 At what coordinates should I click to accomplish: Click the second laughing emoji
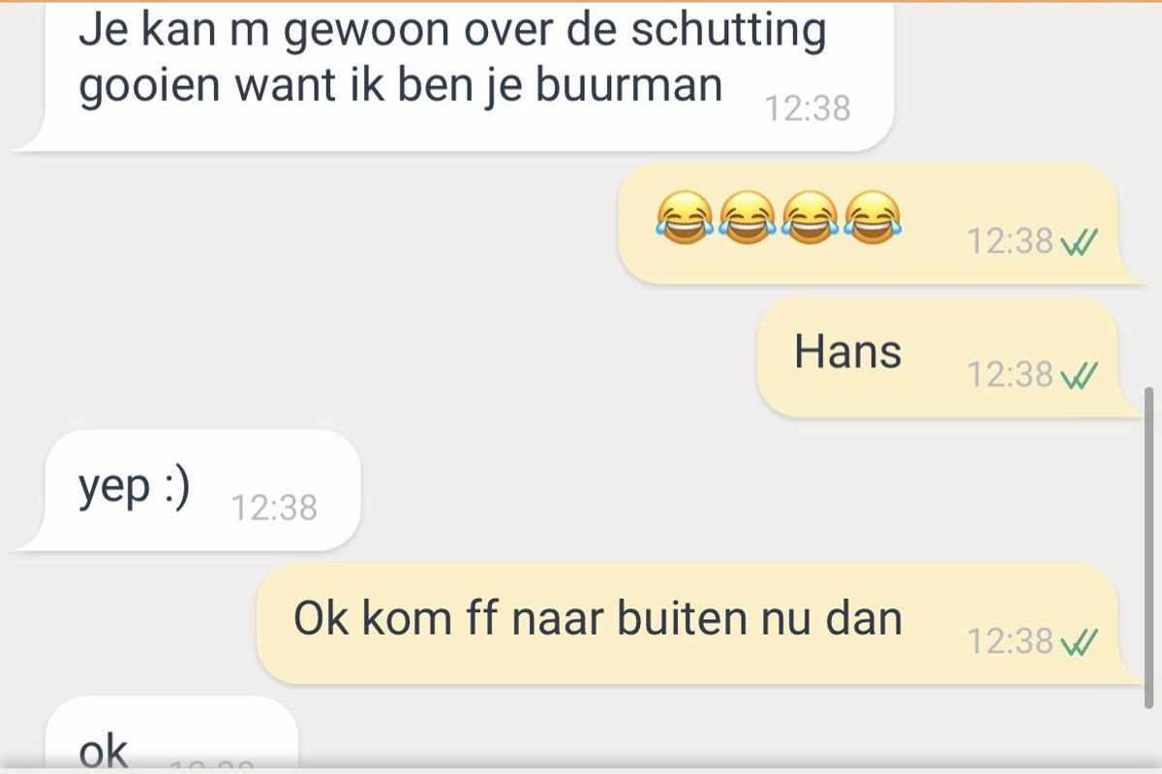tap(747, 215)
